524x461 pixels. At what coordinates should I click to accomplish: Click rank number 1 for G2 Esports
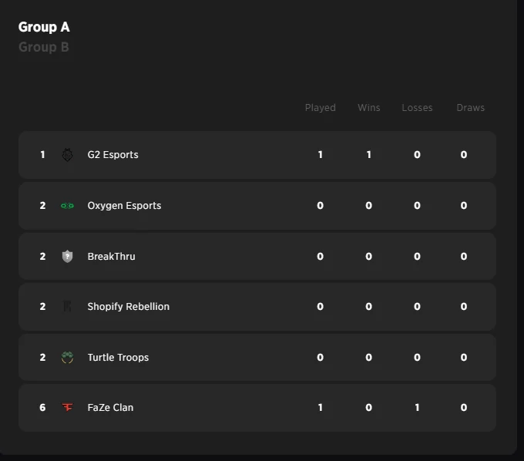pos(42,155)
